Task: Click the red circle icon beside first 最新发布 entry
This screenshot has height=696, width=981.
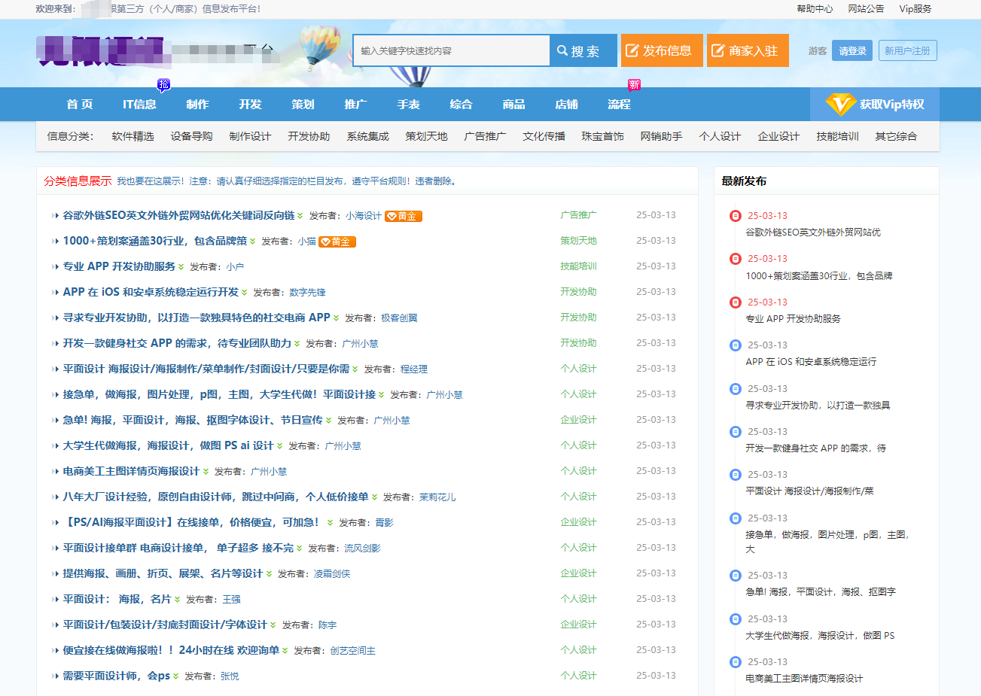Action: pos(735,216)
